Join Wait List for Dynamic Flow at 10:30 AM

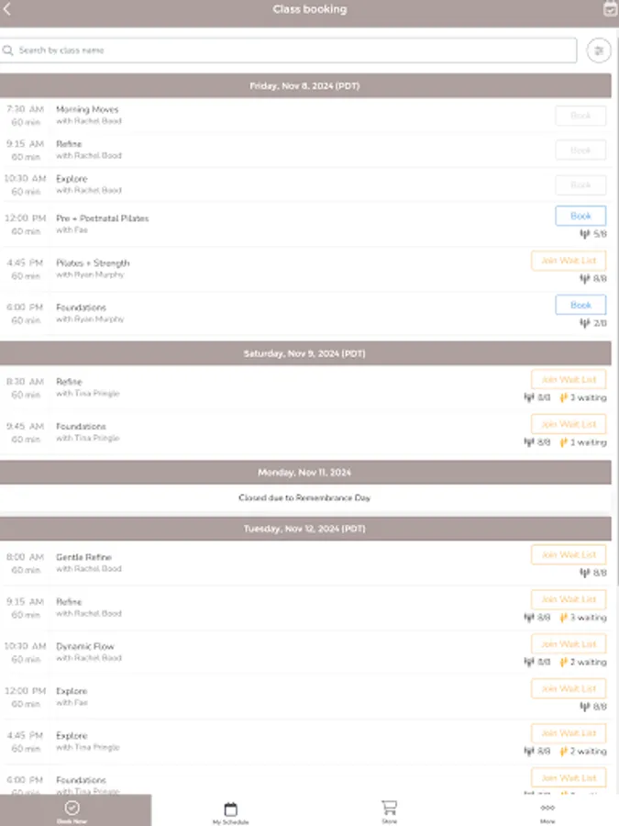pyautogui.click(x=568, y=643)
